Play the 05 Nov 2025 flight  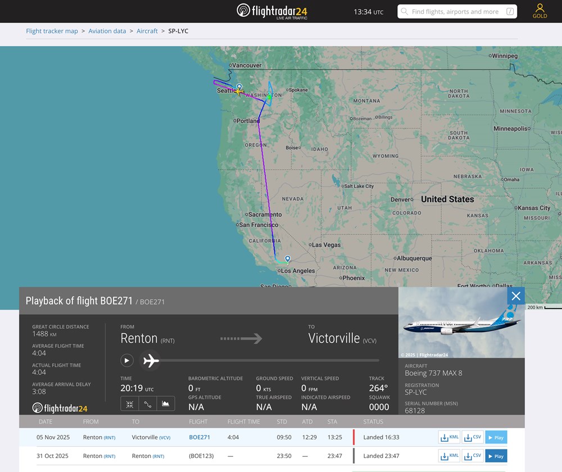tap(496, 437)
